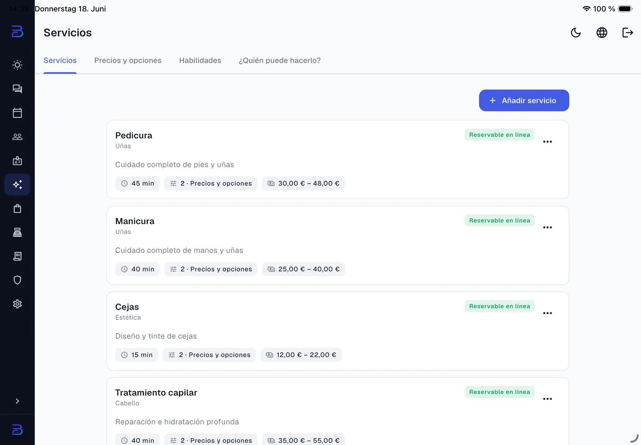This screenshot has width=641, height=445.
Task: Click Tratamiento capilar's Precios y opciones chip
Action: 211,440
